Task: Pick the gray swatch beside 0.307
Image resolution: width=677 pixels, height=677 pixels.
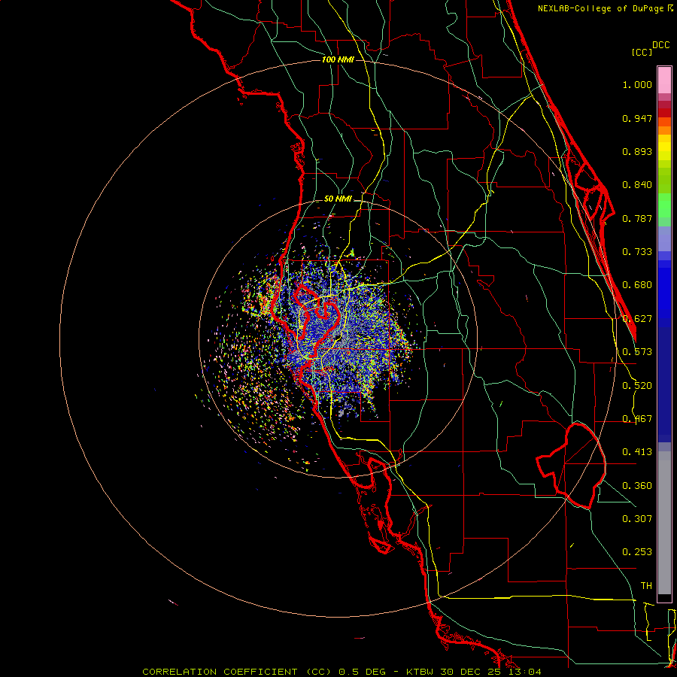Action: (x=664, y=523)
